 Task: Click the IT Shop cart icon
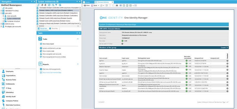[3, 88]
